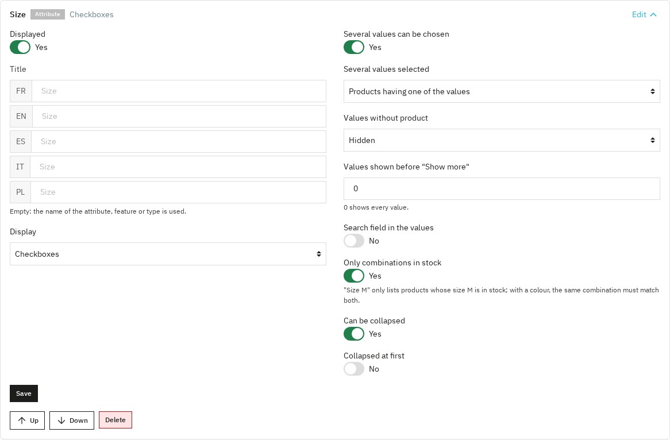Toggle the Displayed switch
Viewport: 670px width, 440px height.
[20, 47]
